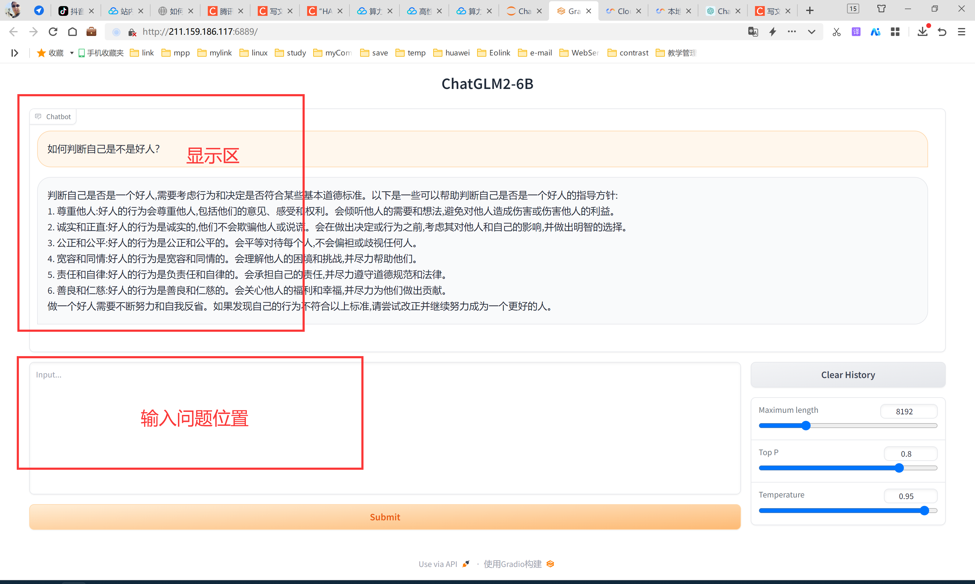Image resolution: width=975 pixels, height=584 pixels.
Task: Clear the chat with Clear History
Action: [848, 375]
